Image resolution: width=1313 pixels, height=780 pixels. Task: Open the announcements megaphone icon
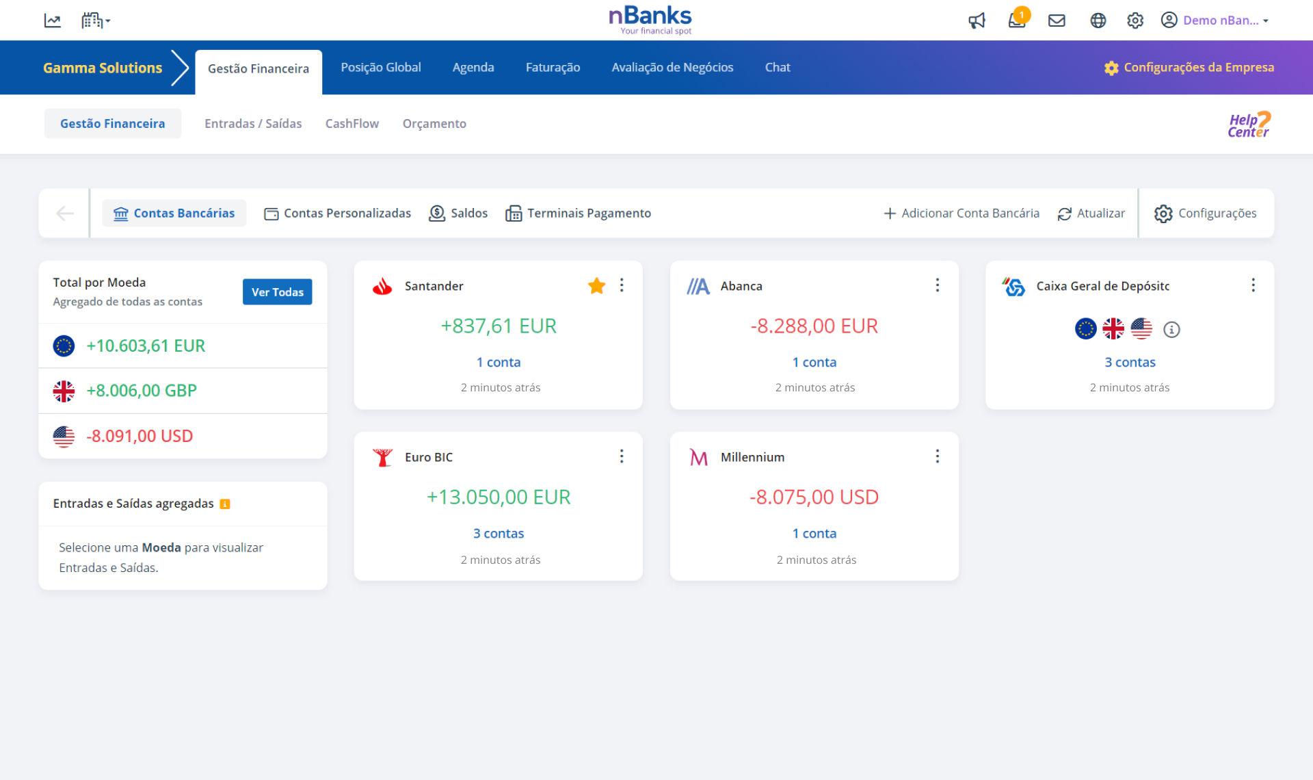977,21
